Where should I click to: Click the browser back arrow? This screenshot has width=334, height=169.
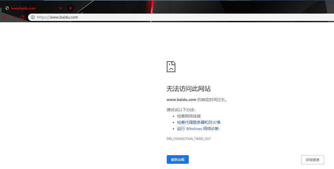point(6,18)
